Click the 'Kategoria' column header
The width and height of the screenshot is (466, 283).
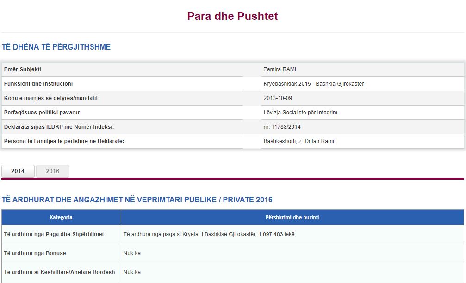[61, 217]
